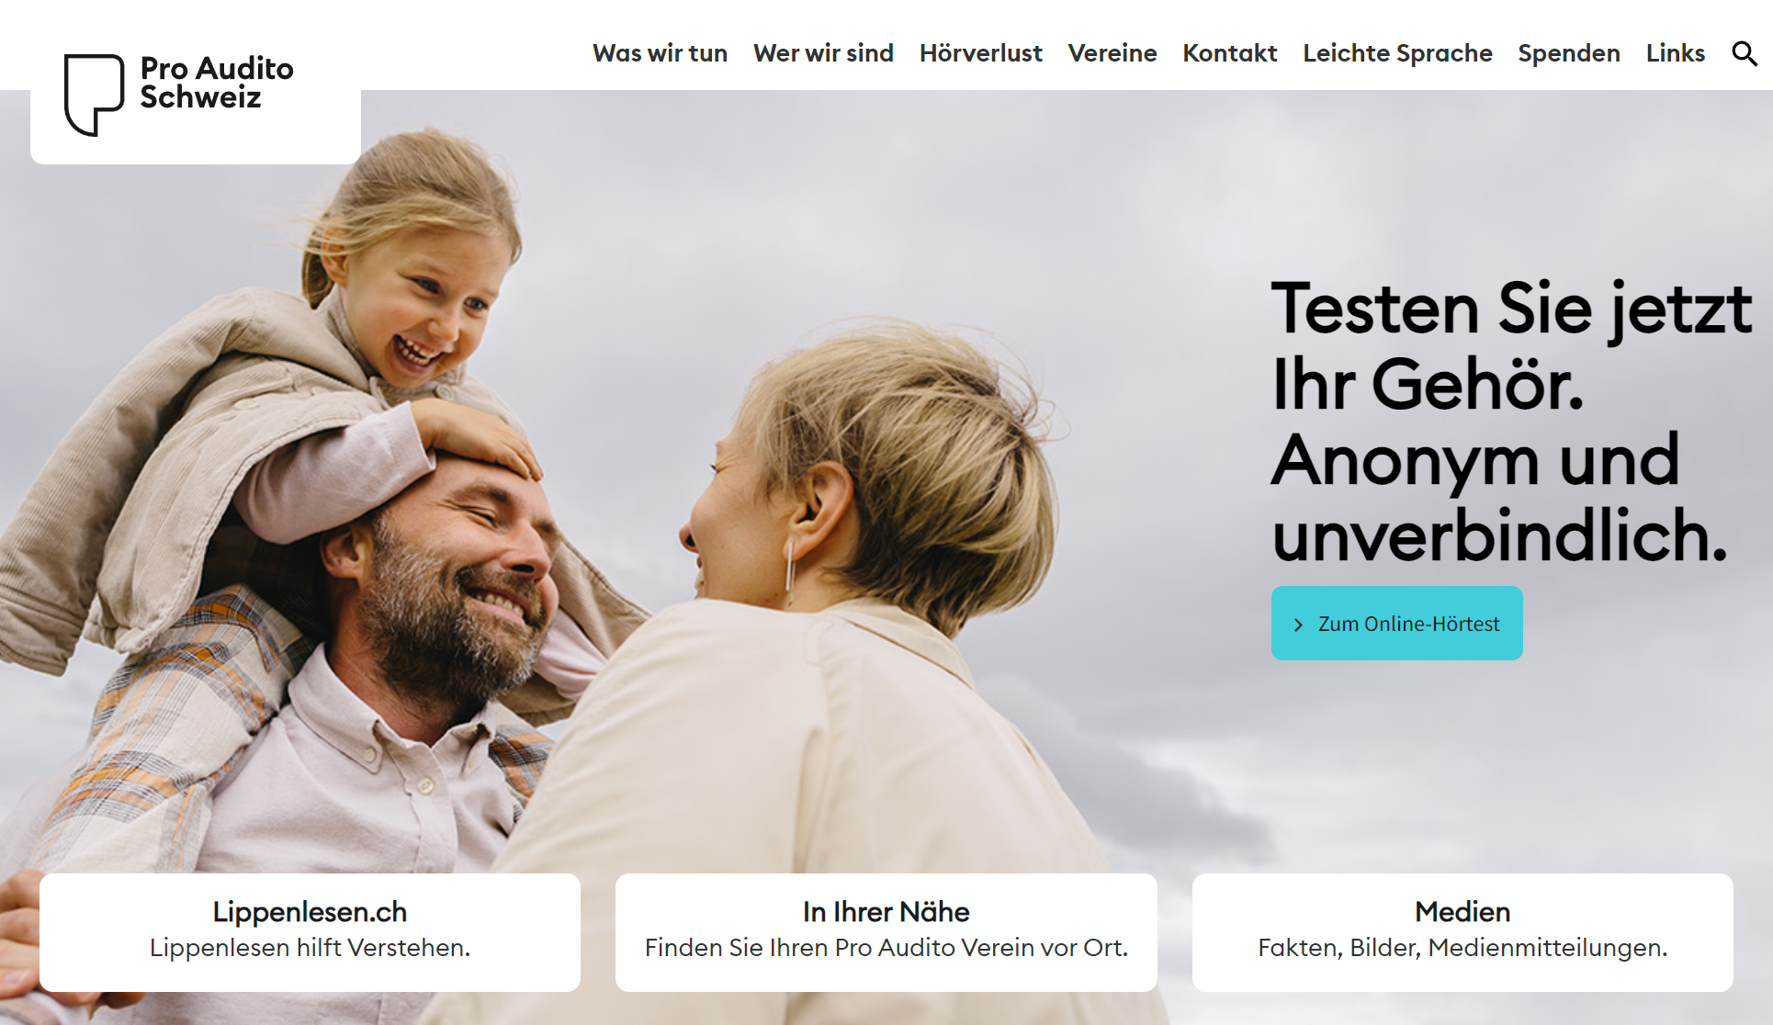Open the Medien card
The height and width of the screenshot is (1025, 1773).
coord(1462,931)
